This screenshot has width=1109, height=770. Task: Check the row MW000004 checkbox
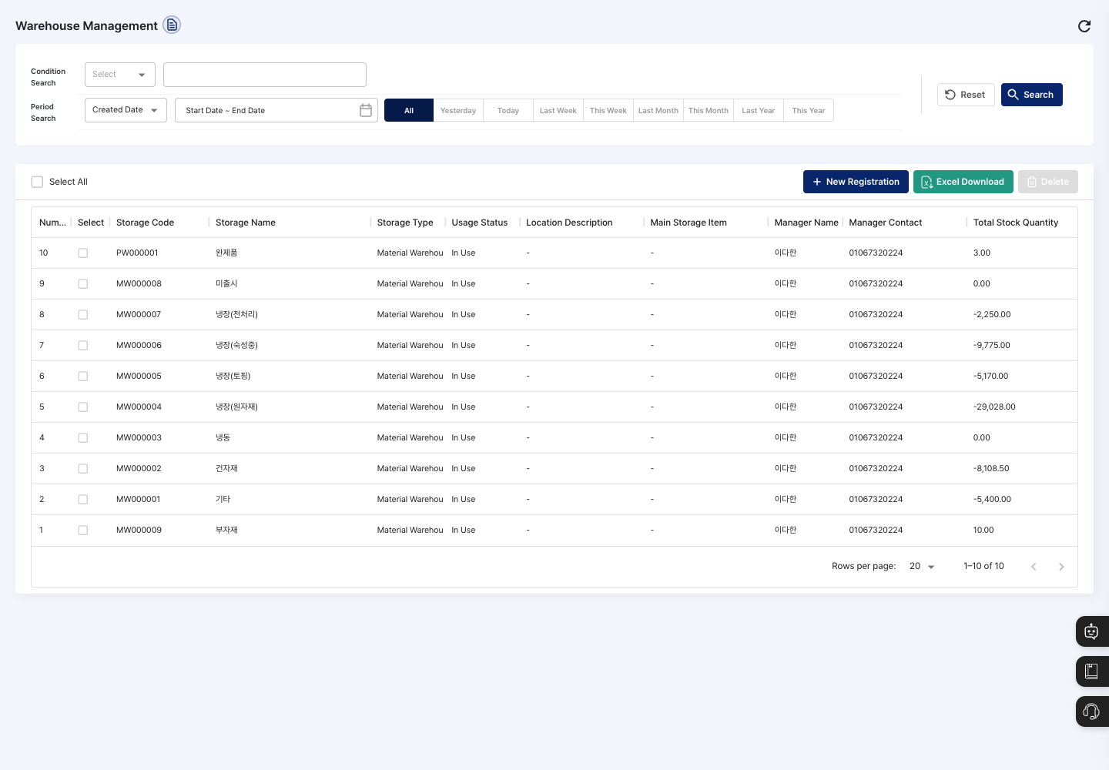[83, 407]
